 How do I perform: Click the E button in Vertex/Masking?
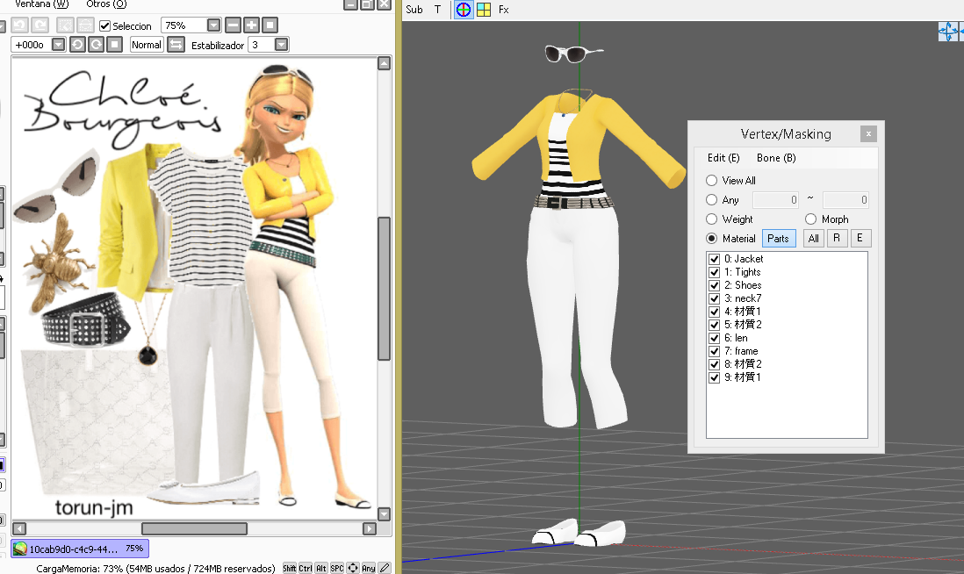(860, 239)
